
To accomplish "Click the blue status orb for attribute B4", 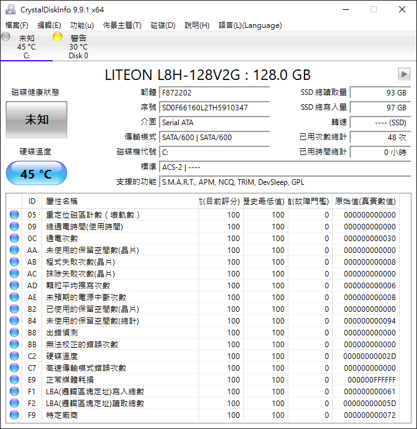I will coord(14,321).
